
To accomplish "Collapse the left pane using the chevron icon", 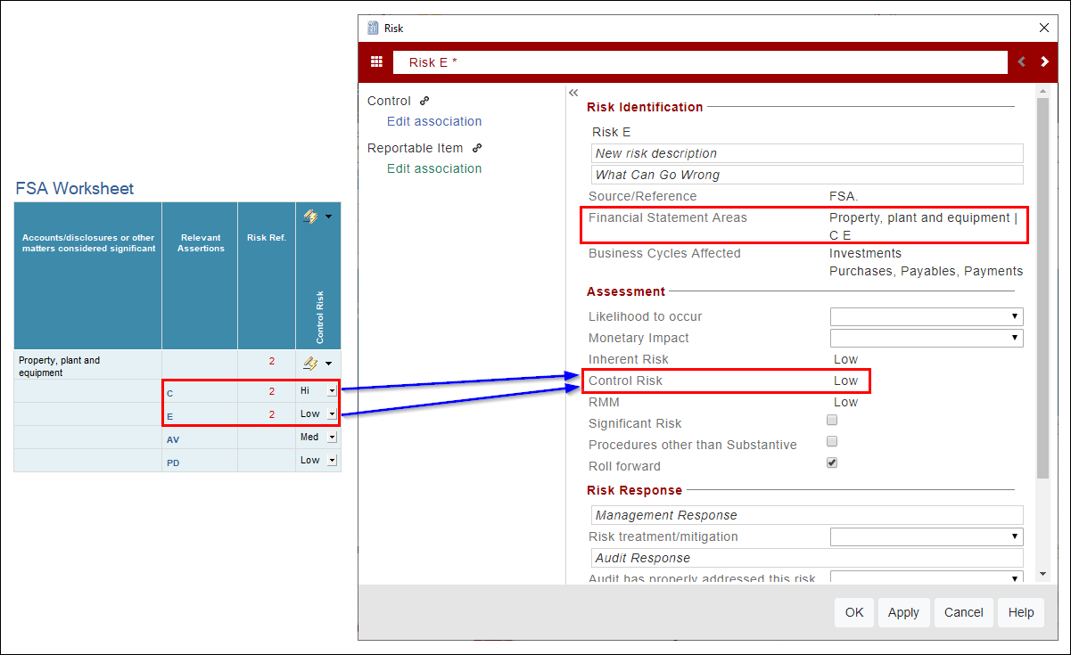I will tap(573, 92).
